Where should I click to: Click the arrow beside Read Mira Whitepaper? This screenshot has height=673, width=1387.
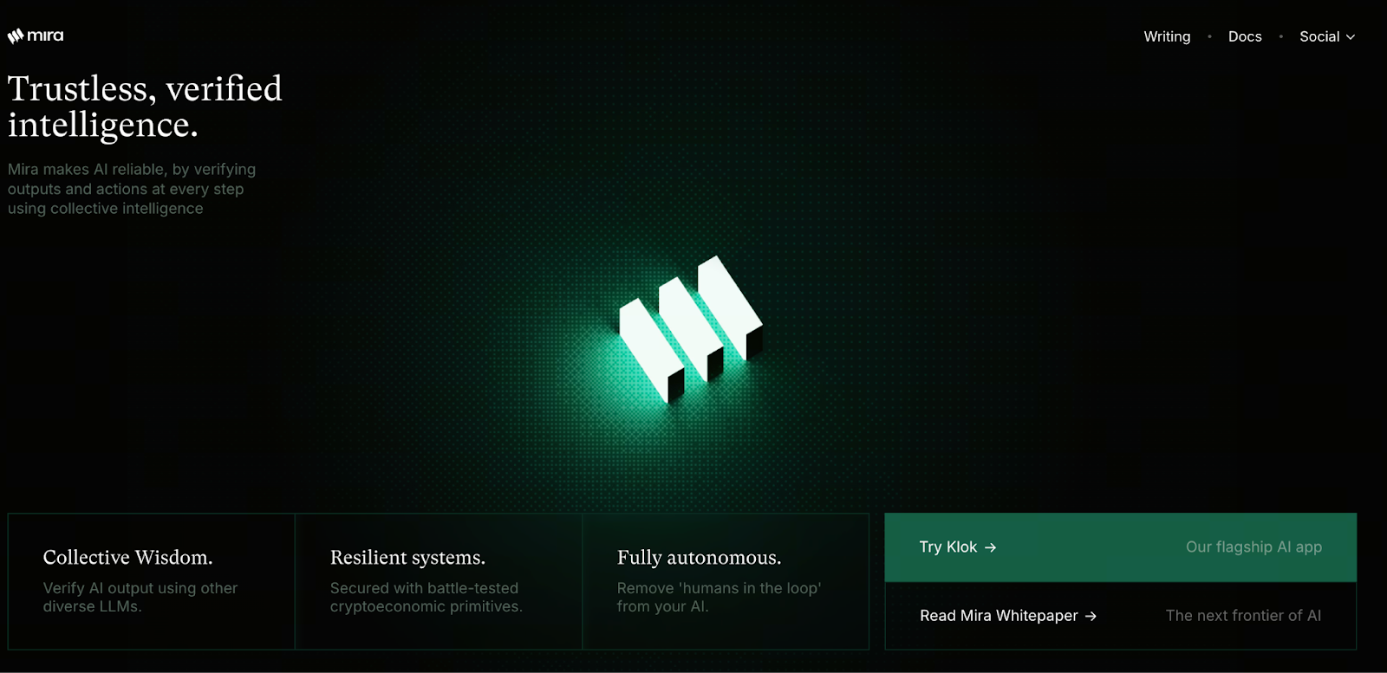[x=1091, y=616]
